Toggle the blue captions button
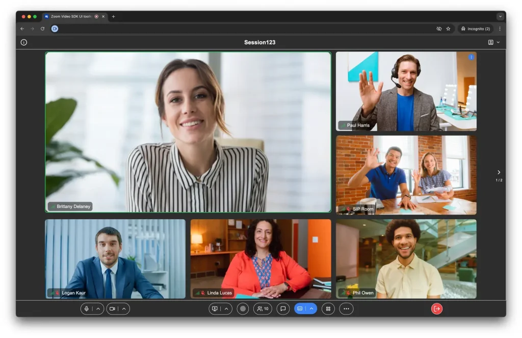The width and height of the screenshot is (522, 338). click(300, 308)
